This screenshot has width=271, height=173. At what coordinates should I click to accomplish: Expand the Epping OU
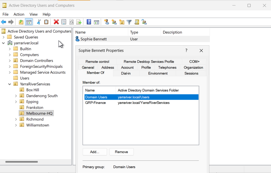click(16, 102)
